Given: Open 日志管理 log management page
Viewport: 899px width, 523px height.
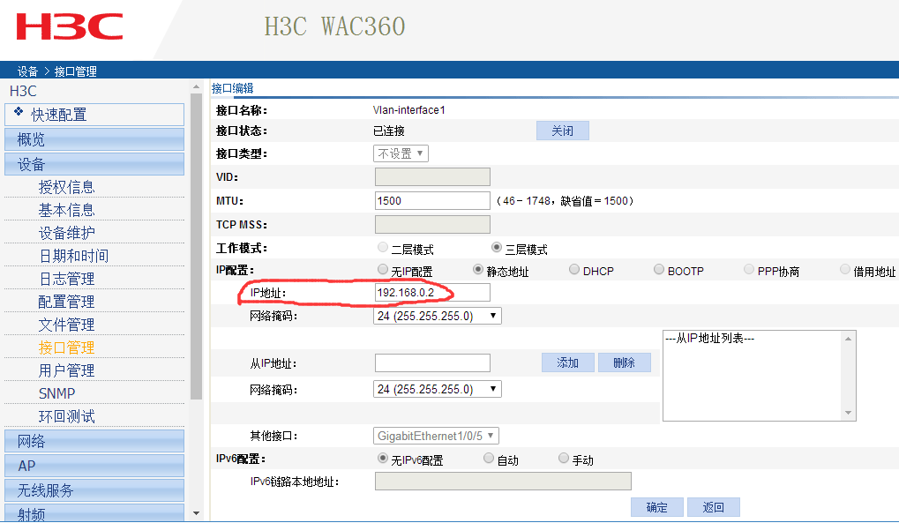Looking at the screenshot, I should pos(66,279).
